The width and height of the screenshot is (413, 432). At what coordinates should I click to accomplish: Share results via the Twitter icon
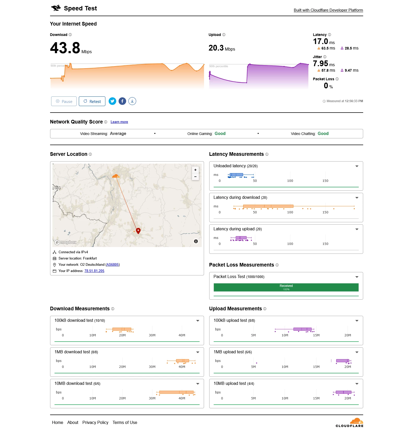click(112, 101)
